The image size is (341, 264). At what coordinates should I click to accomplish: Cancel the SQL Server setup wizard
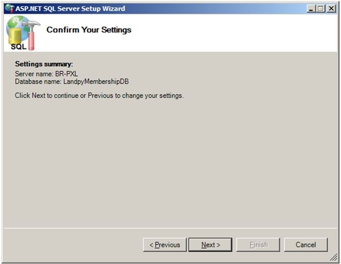coord(306,245)
